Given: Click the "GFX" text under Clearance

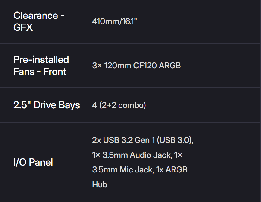Looking at the screenshot, I should pos(23,27).
